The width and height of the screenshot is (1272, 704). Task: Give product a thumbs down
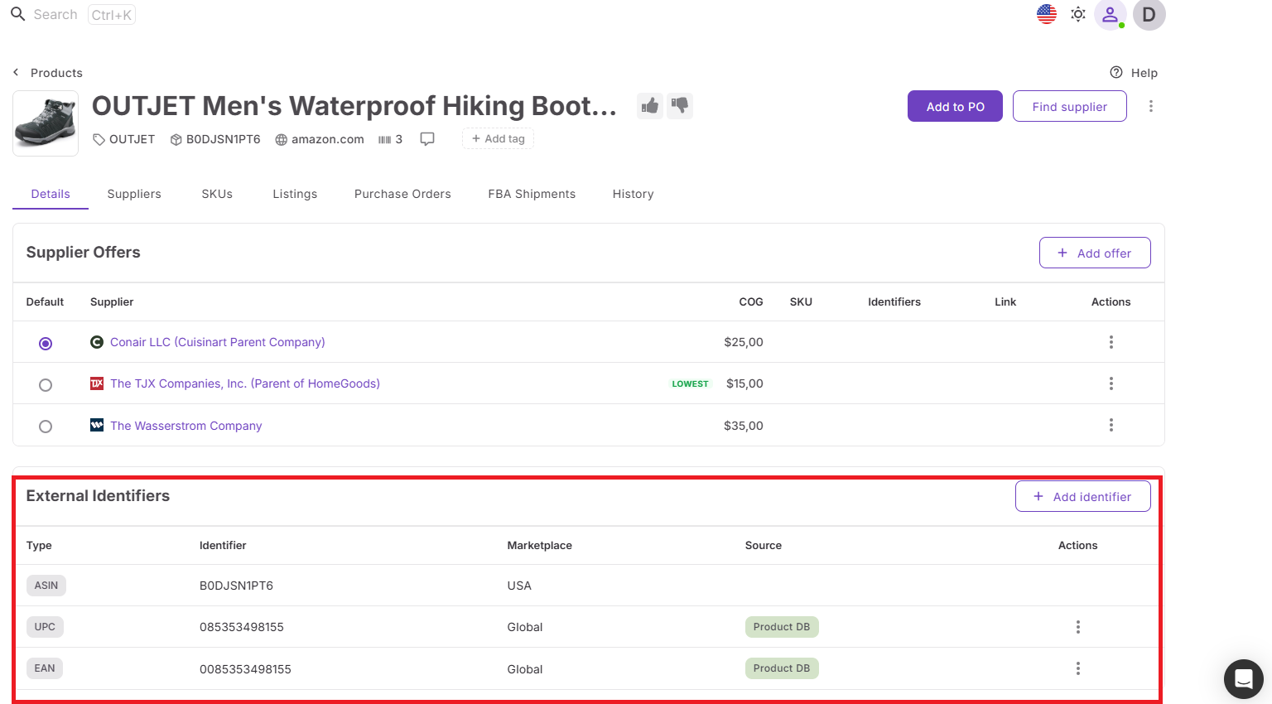(x=680, y=106)
